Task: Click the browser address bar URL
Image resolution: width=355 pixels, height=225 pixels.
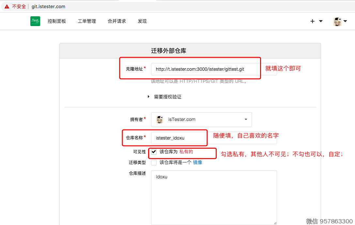Action: coord(48,7)
